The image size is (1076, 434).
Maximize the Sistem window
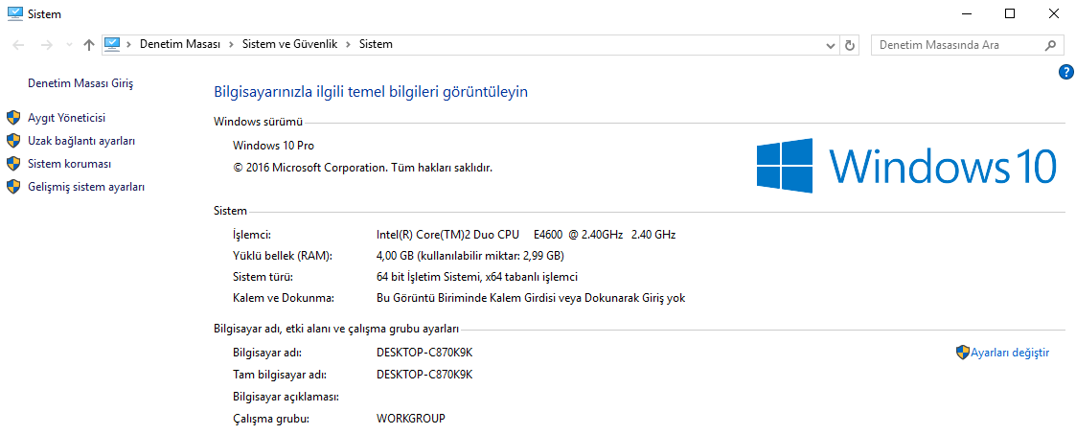point(1010,13)
